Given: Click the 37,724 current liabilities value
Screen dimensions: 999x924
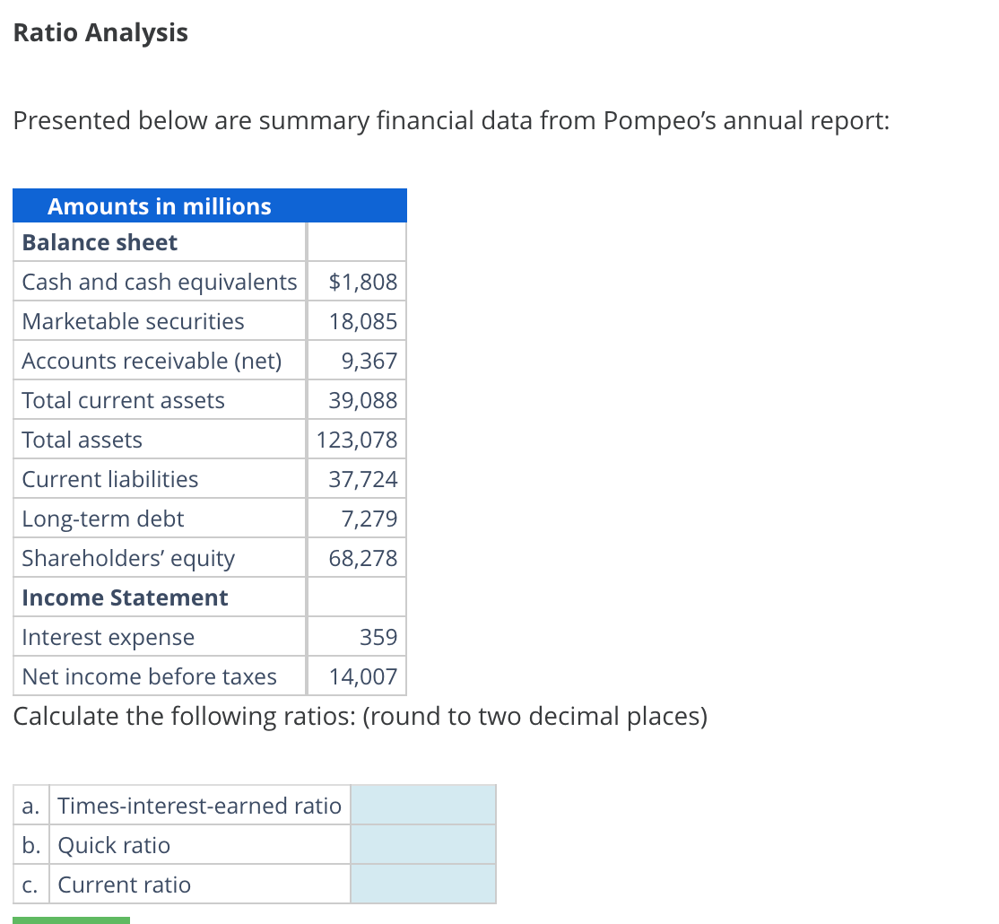Looking at the screenshot, I should pos(362,479).
